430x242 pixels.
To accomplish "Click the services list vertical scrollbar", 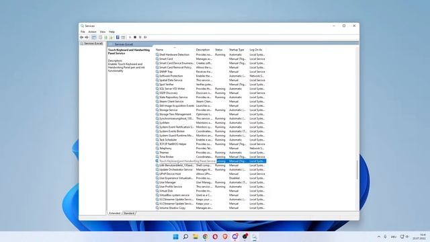I will (x=357, y=169).
